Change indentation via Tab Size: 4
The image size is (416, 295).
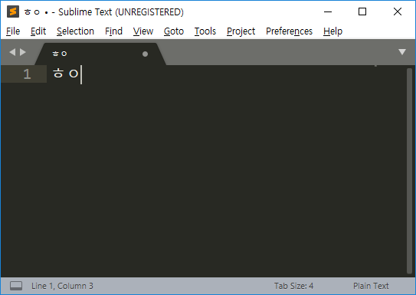tap(293, 286)
